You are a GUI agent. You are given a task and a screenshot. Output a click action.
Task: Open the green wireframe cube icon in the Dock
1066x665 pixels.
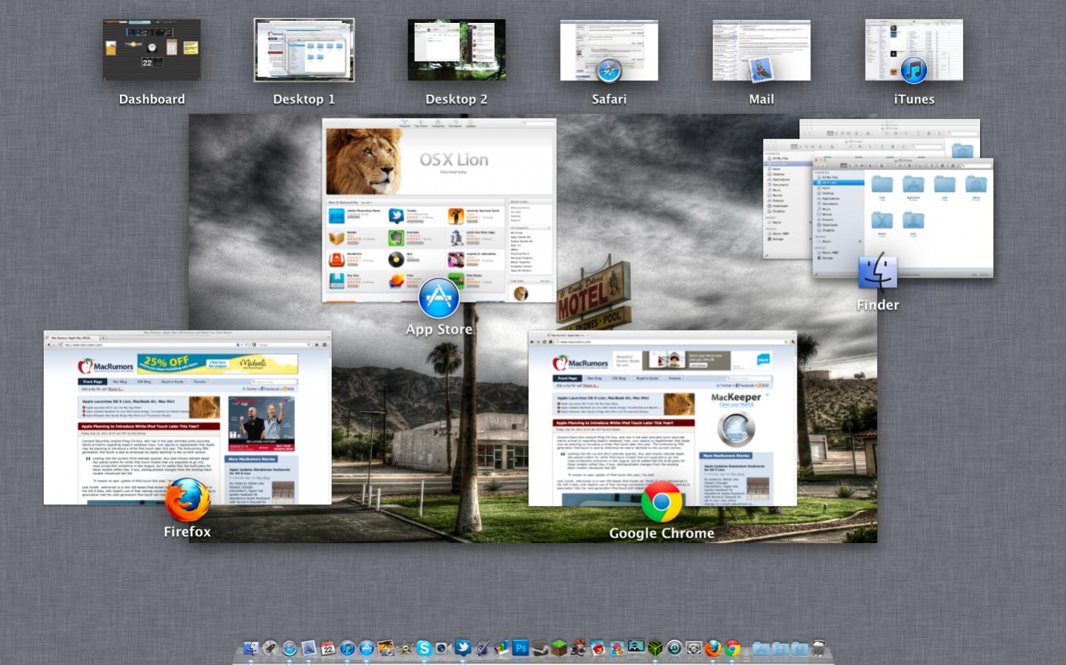[655, 648]
